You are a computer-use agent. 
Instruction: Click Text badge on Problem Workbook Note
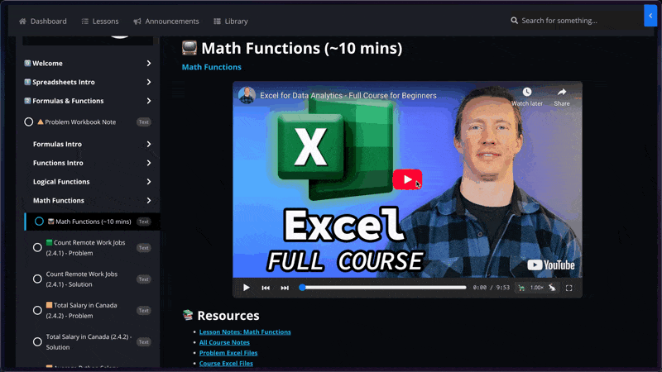[143, 122]
